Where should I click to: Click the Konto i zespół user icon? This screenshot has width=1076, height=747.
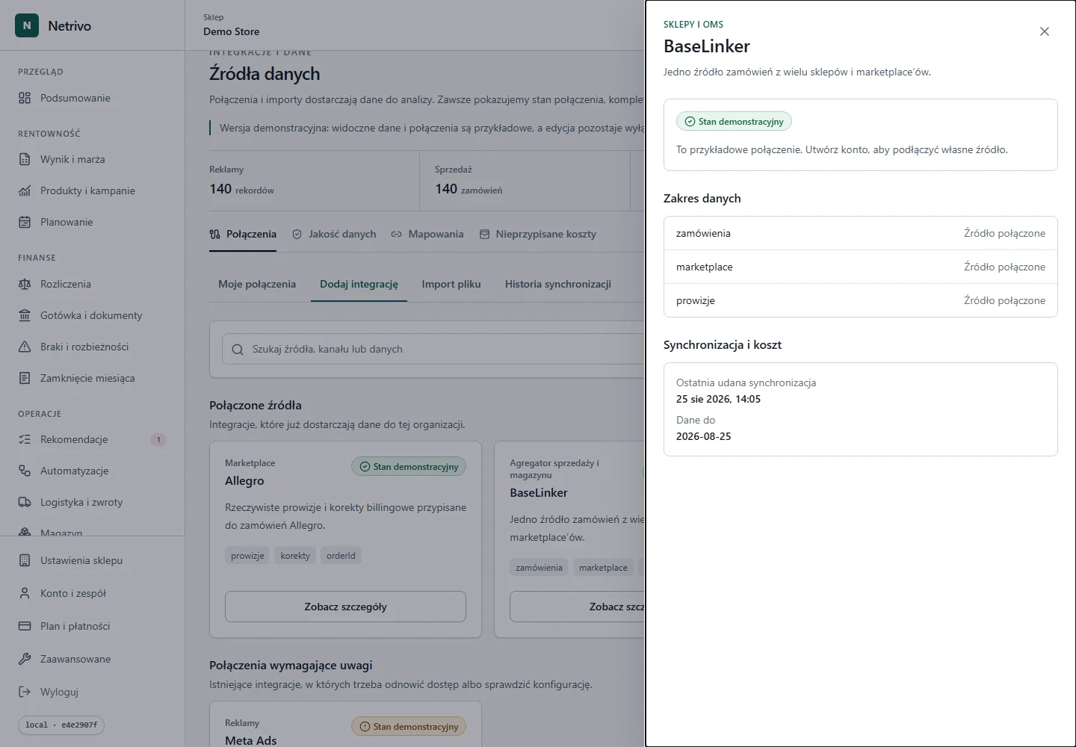click(x=25, y=593)
